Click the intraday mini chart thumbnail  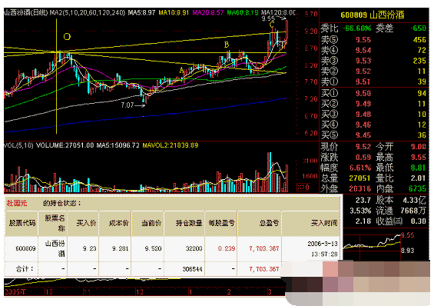[x=373, y=243]
